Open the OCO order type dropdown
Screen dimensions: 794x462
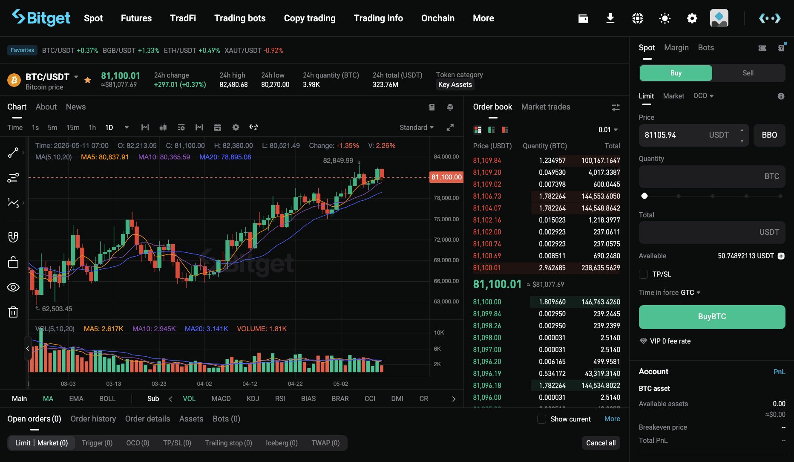point(703,96)
